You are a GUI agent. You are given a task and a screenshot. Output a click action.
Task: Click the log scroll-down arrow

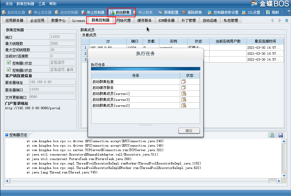click(x=284, y=175)
